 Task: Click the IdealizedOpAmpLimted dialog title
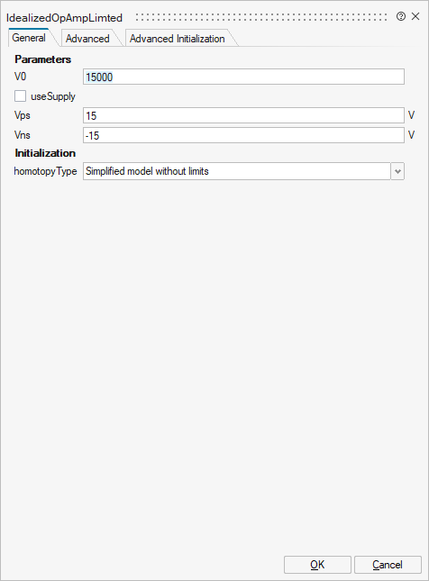pyautogui.click(x=64, y=18)
